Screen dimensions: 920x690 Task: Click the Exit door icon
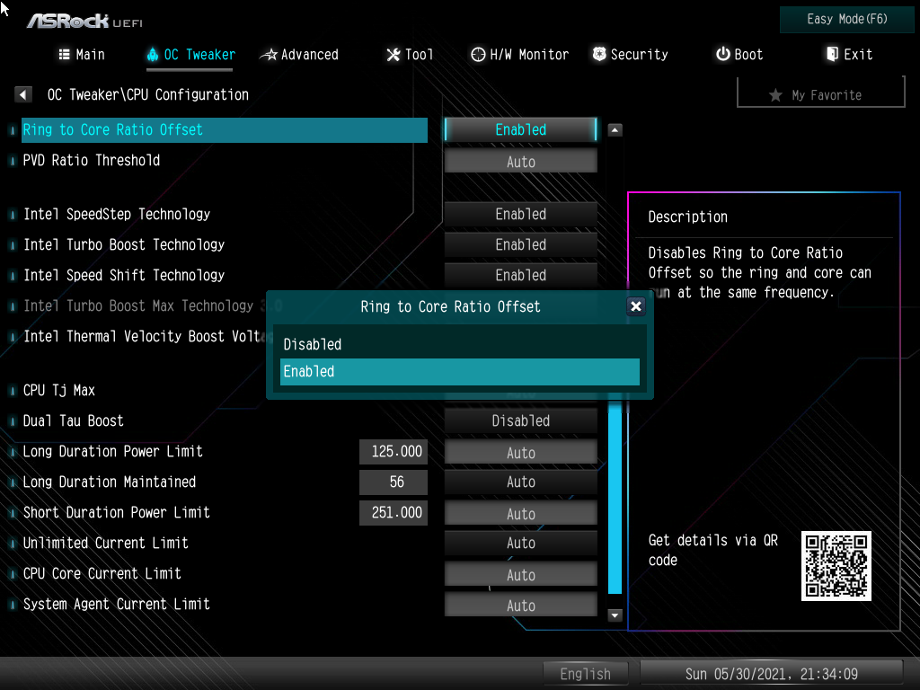832,54
